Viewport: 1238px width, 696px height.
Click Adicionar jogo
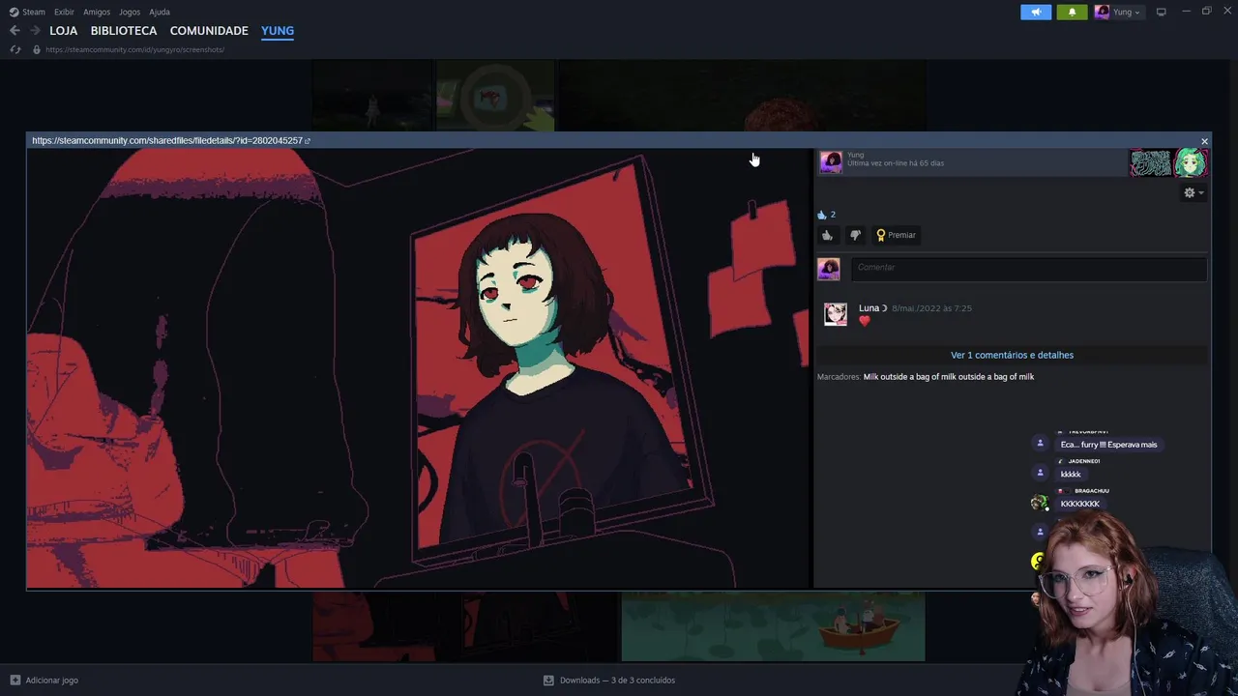click(x=44, y=681)
